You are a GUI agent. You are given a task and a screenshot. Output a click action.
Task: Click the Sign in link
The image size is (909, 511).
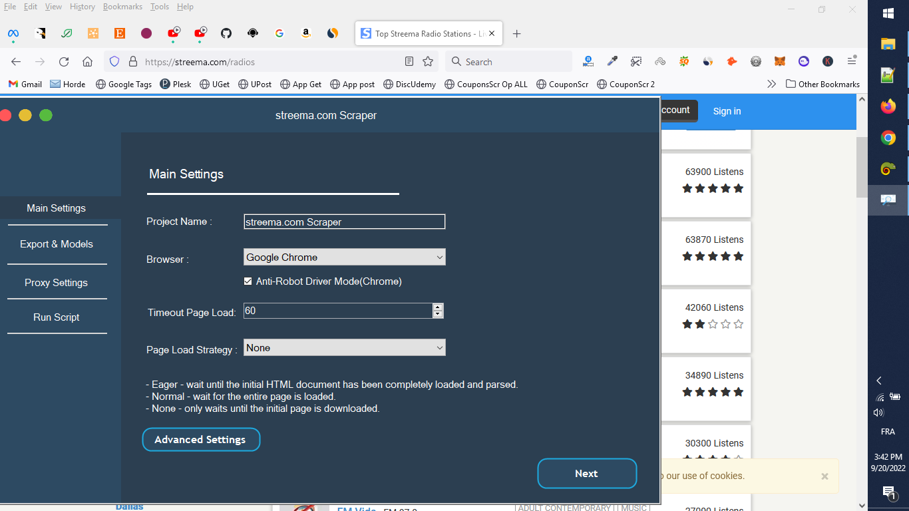(x=727, y=111)
